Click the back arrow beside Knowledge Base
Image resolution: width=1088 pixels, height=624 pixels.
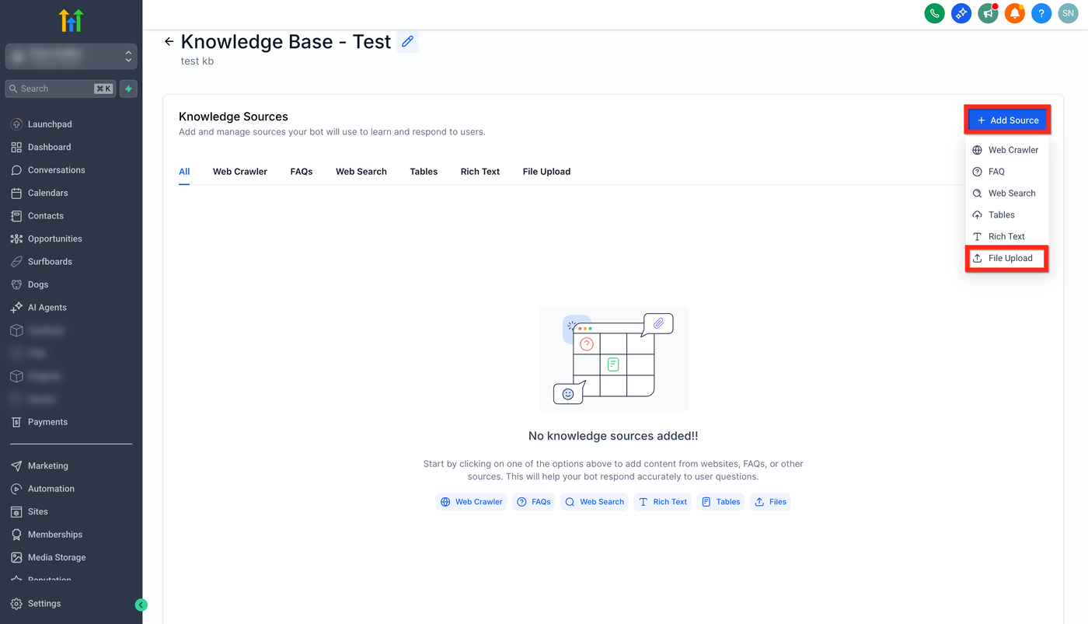point(169,42)
